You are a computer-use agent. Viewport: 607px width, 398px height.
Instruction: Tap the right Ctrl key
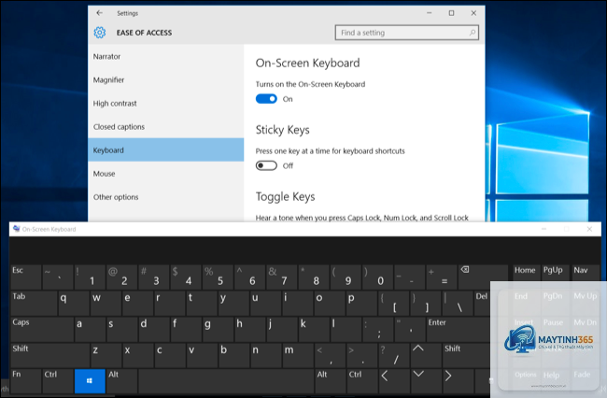362,381
